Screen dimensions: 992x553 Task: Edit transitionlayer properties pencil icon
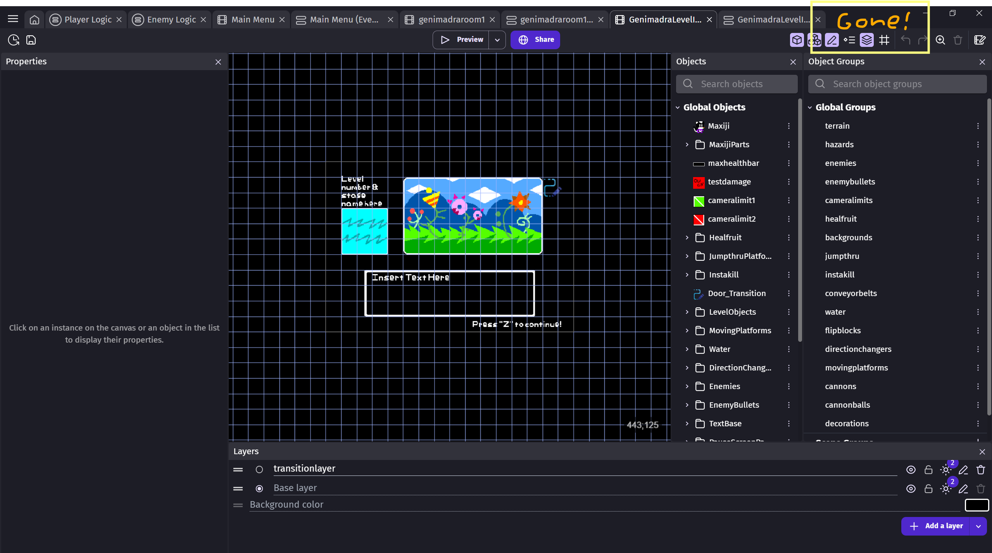(963, 470)
